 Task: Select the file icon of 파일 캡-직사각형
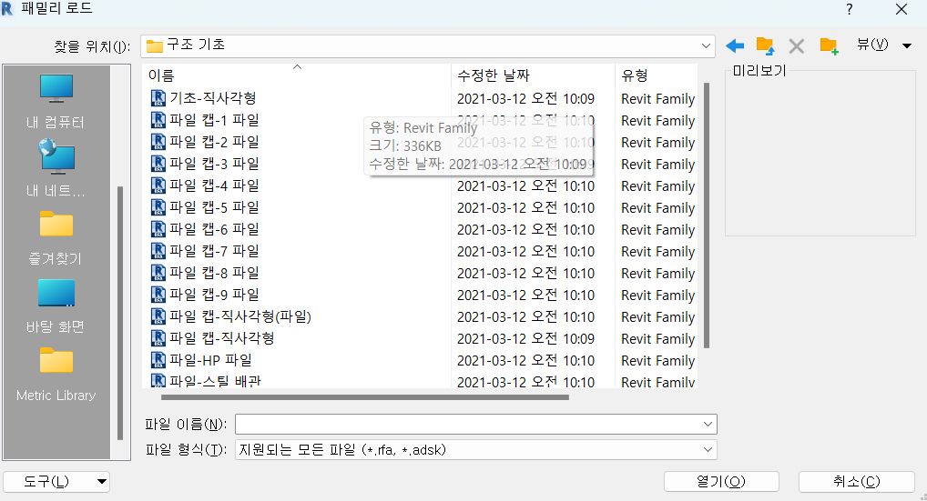(x=158, y=338)
